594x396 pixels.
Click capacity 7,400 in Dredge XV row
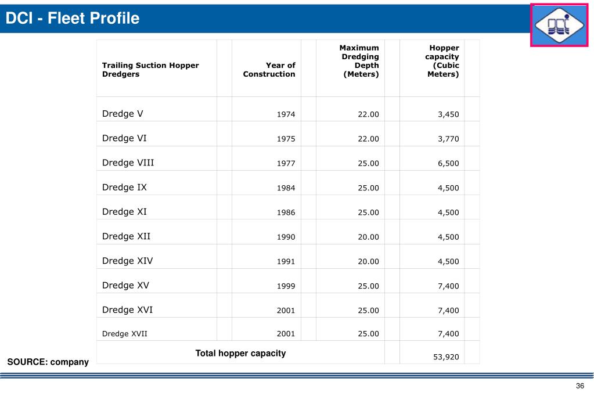(448, 286)
